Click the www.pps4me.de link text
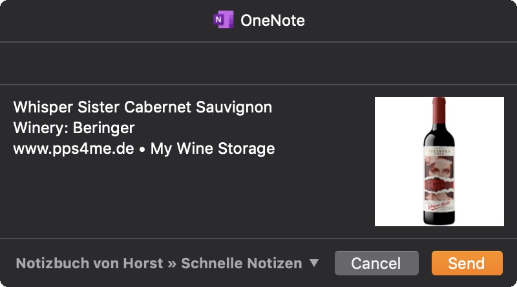517x287 pixels. tap(74, 149)
